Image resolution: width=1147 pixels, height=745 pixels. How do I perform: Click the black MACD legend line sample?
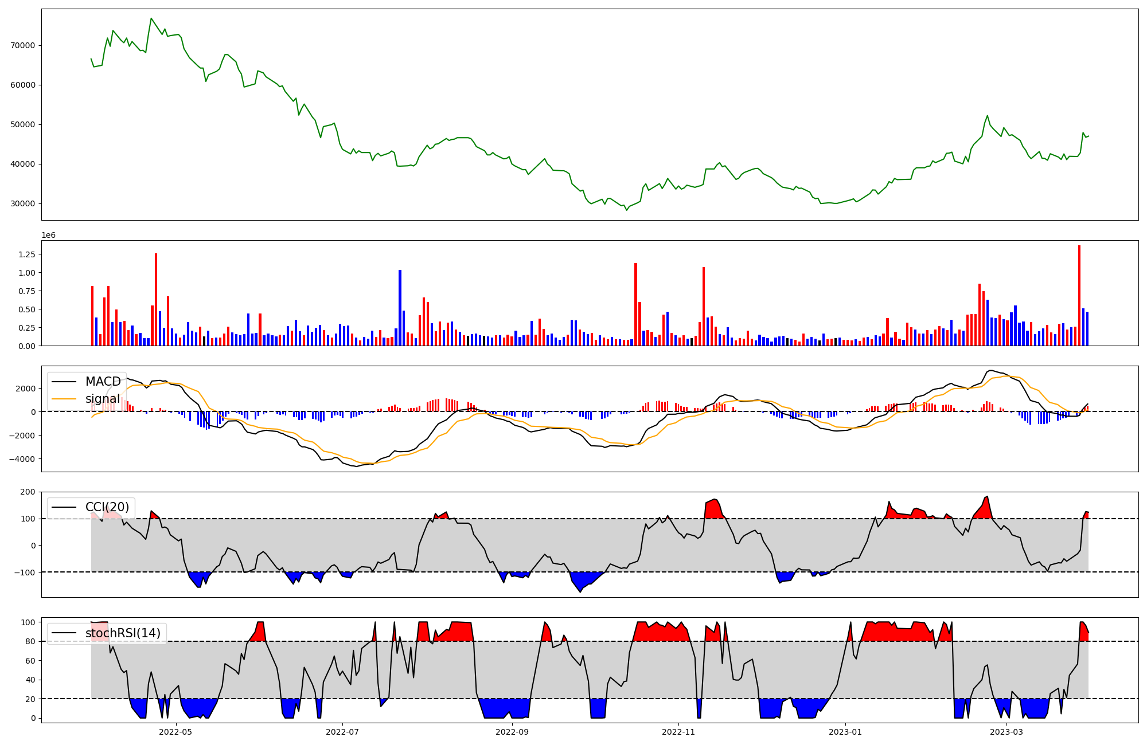[x=64, y=382]
